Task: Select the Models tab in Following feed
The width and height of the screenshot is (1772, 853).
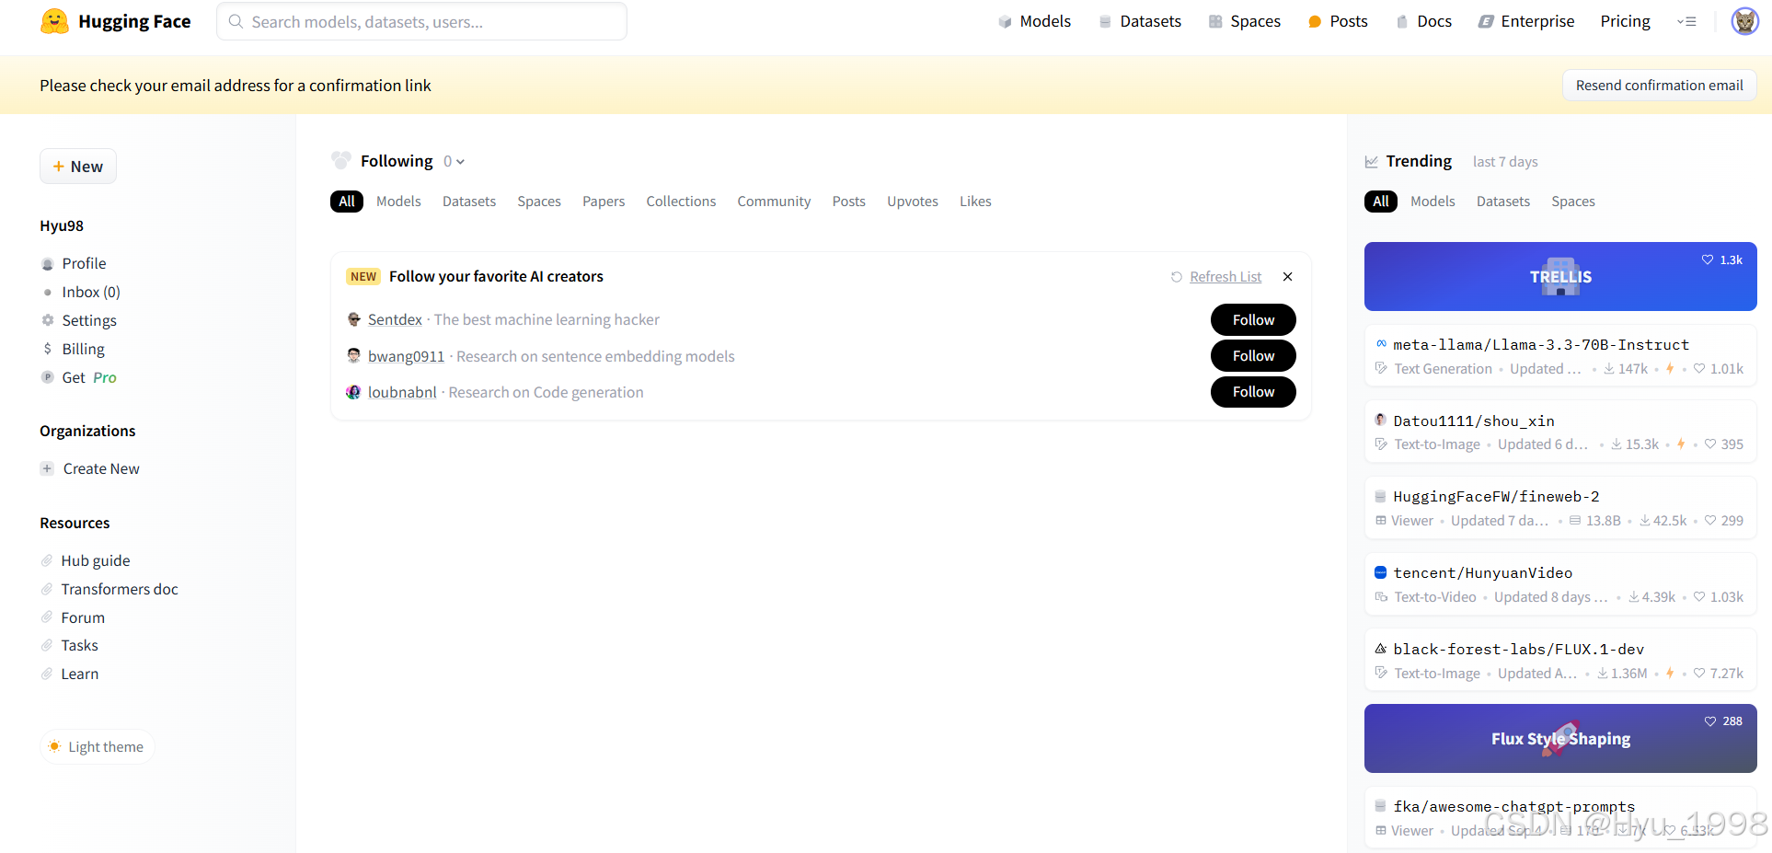Action: click(398, 202)
